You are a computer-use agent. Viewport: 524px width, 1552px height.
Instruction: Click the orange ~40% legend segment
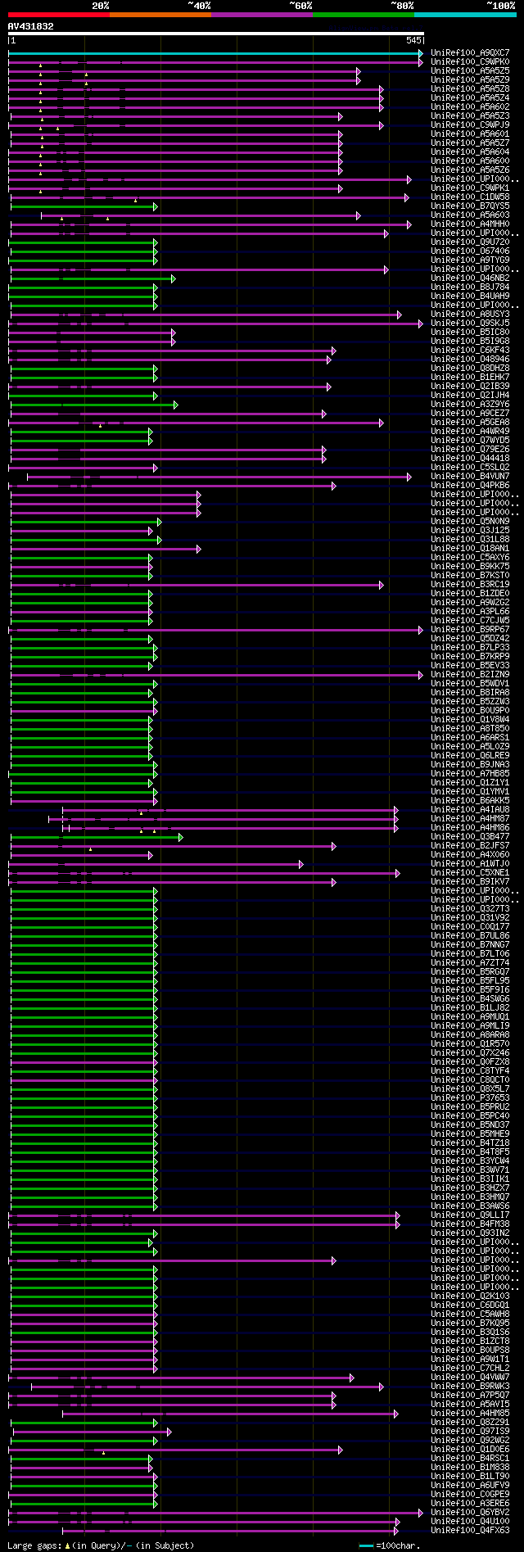pyautogui.click(x=160, y=14)
